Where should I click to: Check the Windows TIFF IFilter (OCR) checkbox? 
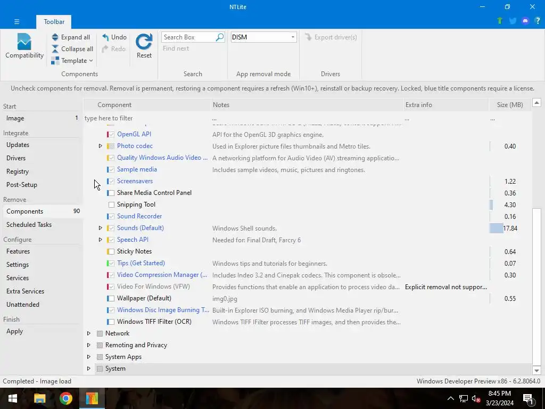(111, 322)
